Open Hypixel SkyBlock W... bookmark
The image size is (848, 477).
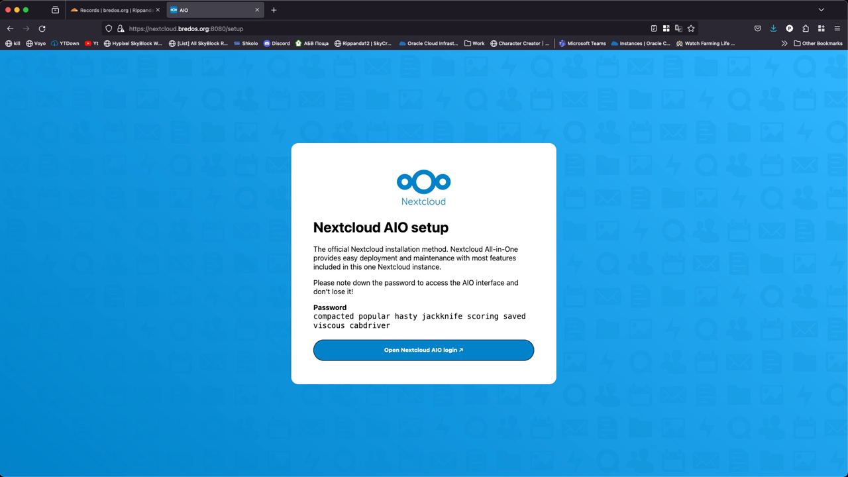coord(133,43)
